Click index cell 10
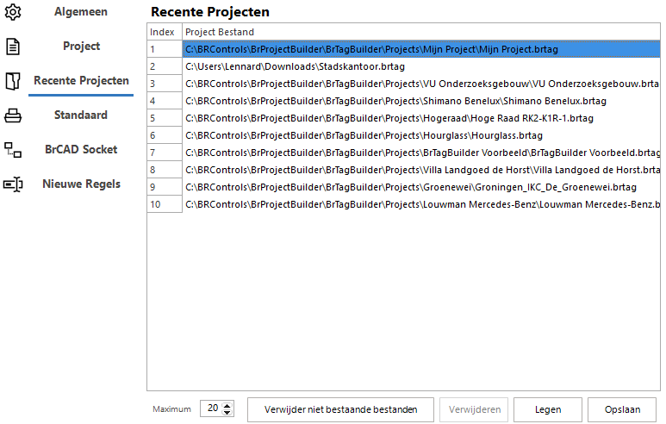Viewport: 666px width, 424px height. [x=165, y=204]
